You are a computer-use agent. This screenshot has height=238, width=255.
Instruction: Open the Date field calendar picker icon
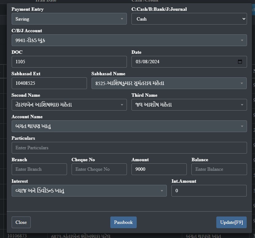(x=240, y=62)
